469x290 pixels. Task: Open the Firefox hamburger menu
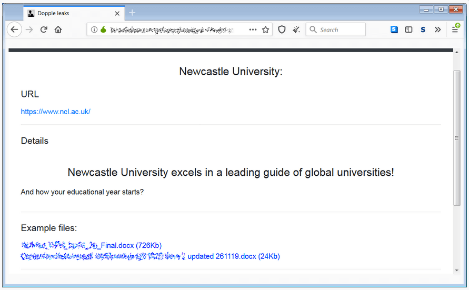coord(455,30)
